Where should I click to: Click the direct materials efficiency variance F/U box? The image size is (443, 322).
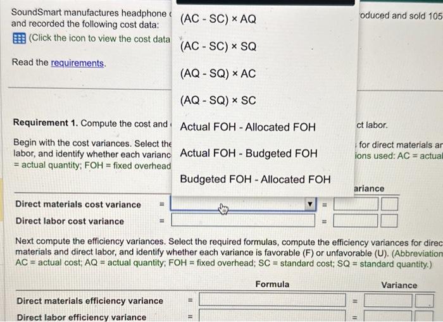point(424,300)
